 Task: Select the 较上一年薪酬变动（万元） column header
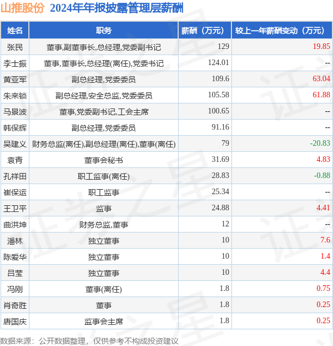tap(282, 31)
